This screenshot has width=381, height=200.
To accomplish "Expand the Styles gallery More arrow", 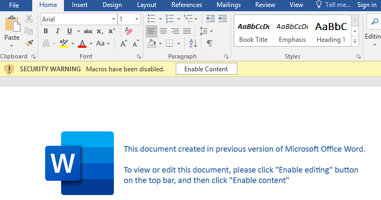I will pos(355,41).
